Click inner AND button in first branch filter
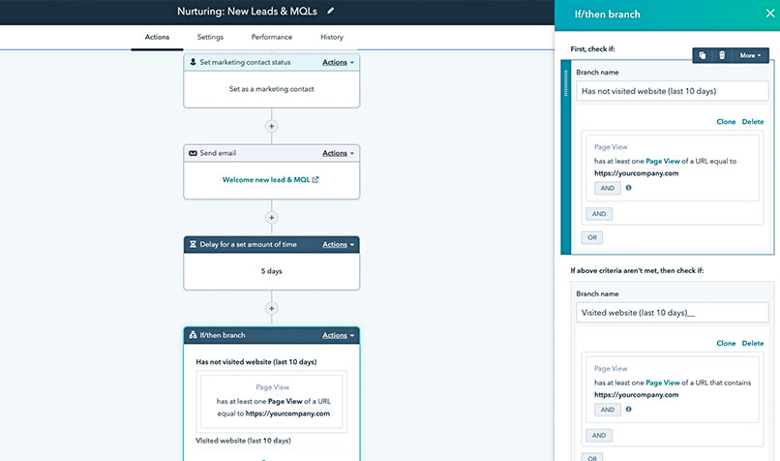This screenshot has height=461, width=780. [608, 188]
